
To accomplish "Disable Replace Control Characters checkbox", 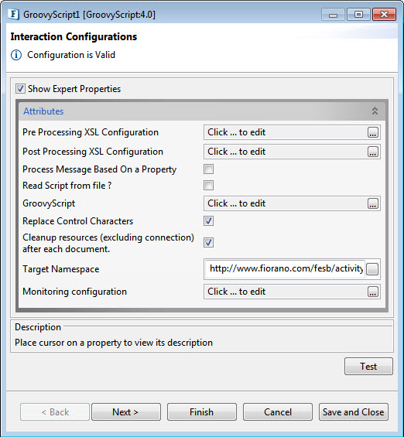I will 208,221.
